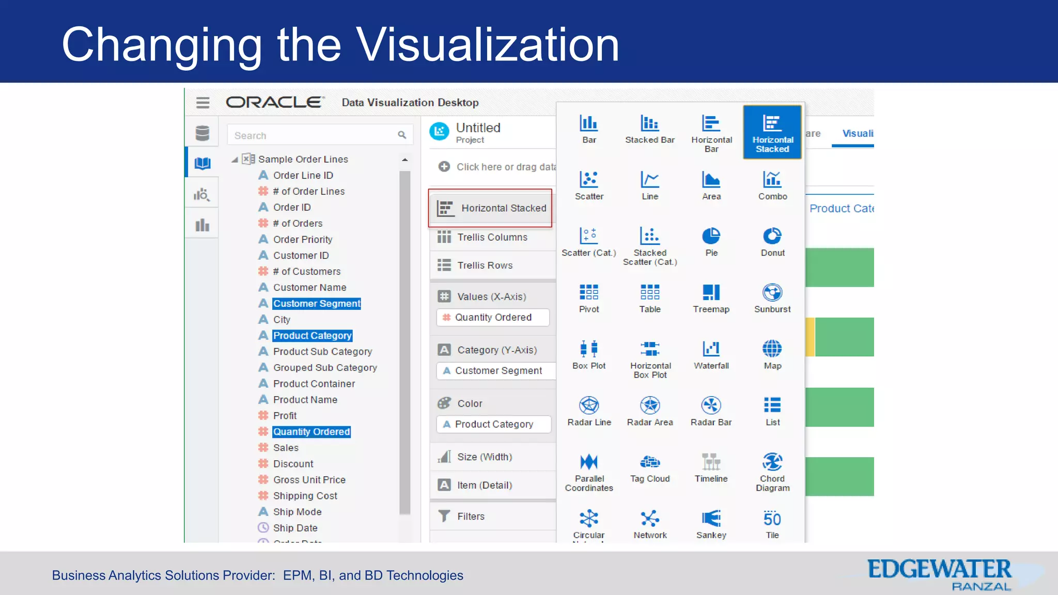Choose the Scatter chart type
The image size is (1058, 595).
(589, 185)
